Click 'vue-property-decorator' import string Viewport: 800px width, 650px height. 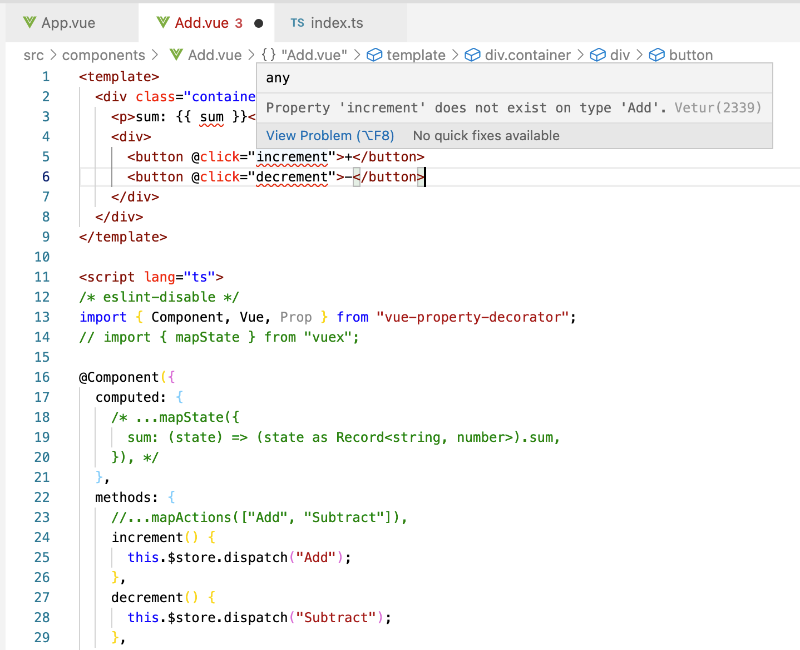tap(472, 317)
